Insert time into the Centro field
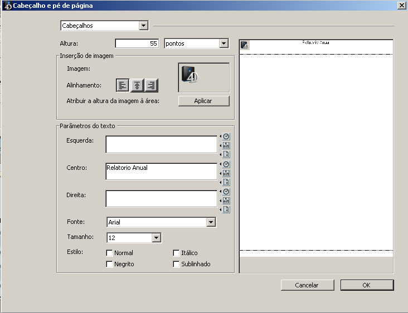Screen dimensions: 408x313 coord(226,164)
